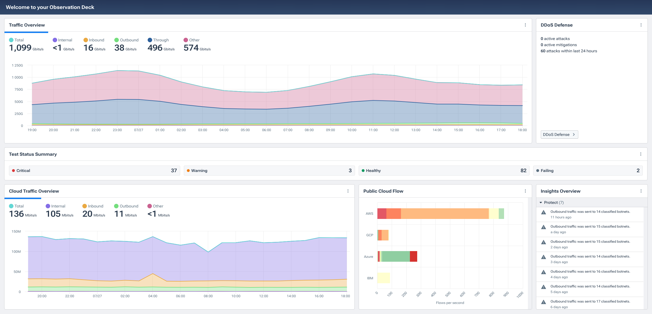
Task: Click warning icon for 2 days ago insight
Action: click(x=544, y=242)
